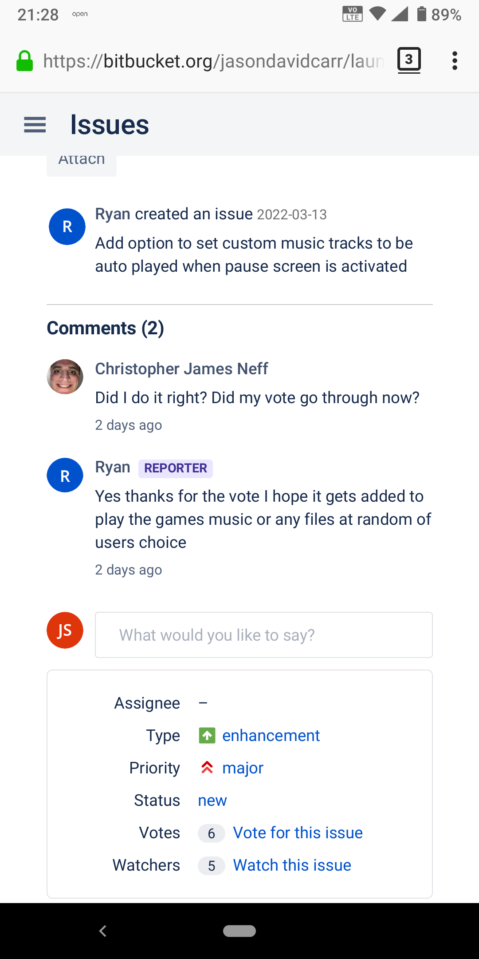Tap the orange JS user avatar
The image size is (479, 959).
point(65,630)
